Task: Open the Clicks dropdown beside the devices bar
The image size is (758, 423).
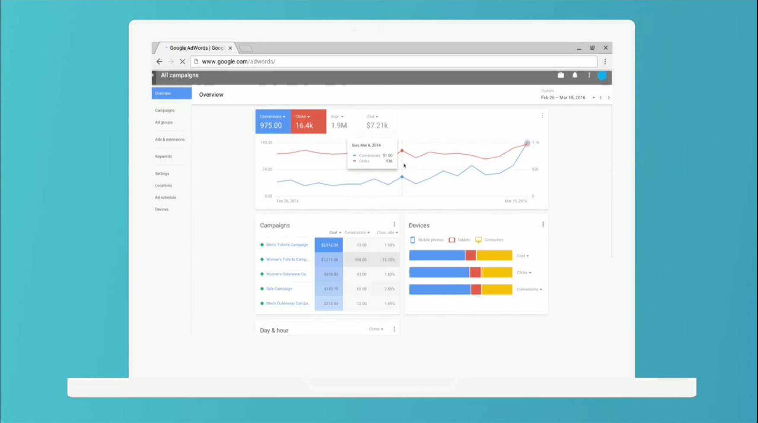Action: [x=524, y=273]
